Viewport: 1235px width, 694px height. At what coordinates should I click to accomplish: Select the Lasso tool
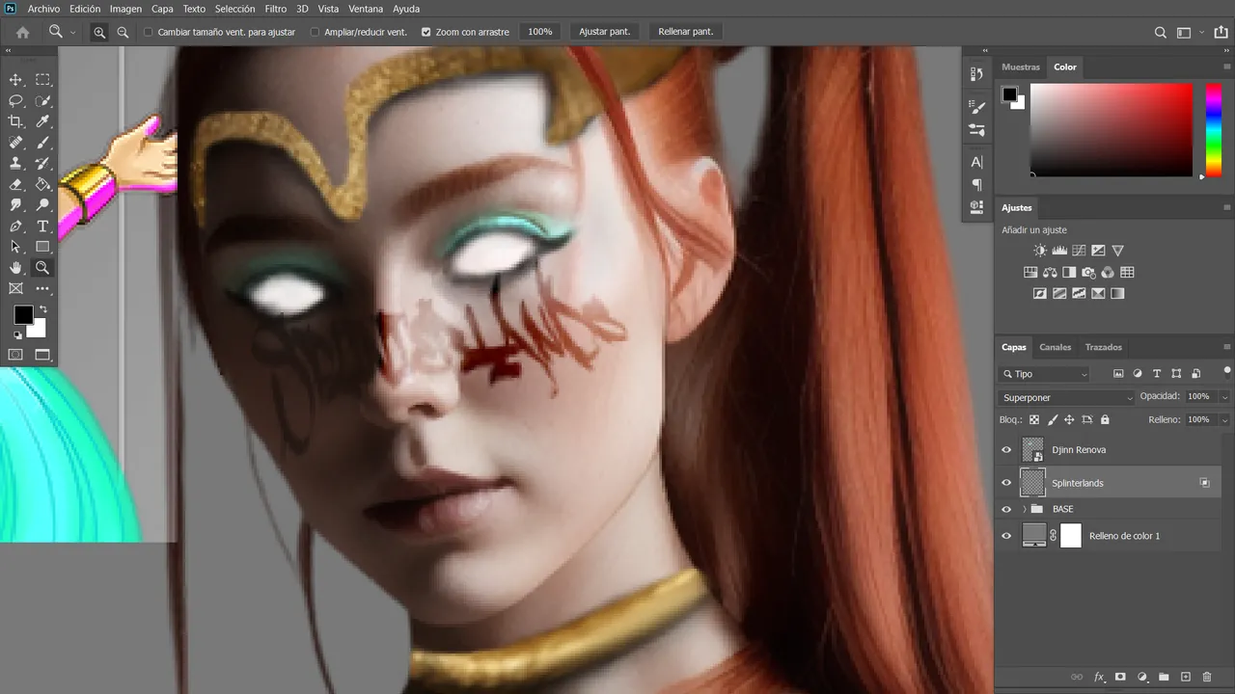coord(16,101)
